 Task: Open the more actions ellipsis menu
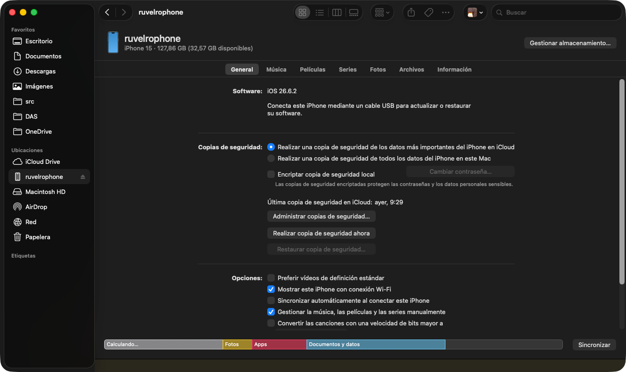[x=446, y=13]
